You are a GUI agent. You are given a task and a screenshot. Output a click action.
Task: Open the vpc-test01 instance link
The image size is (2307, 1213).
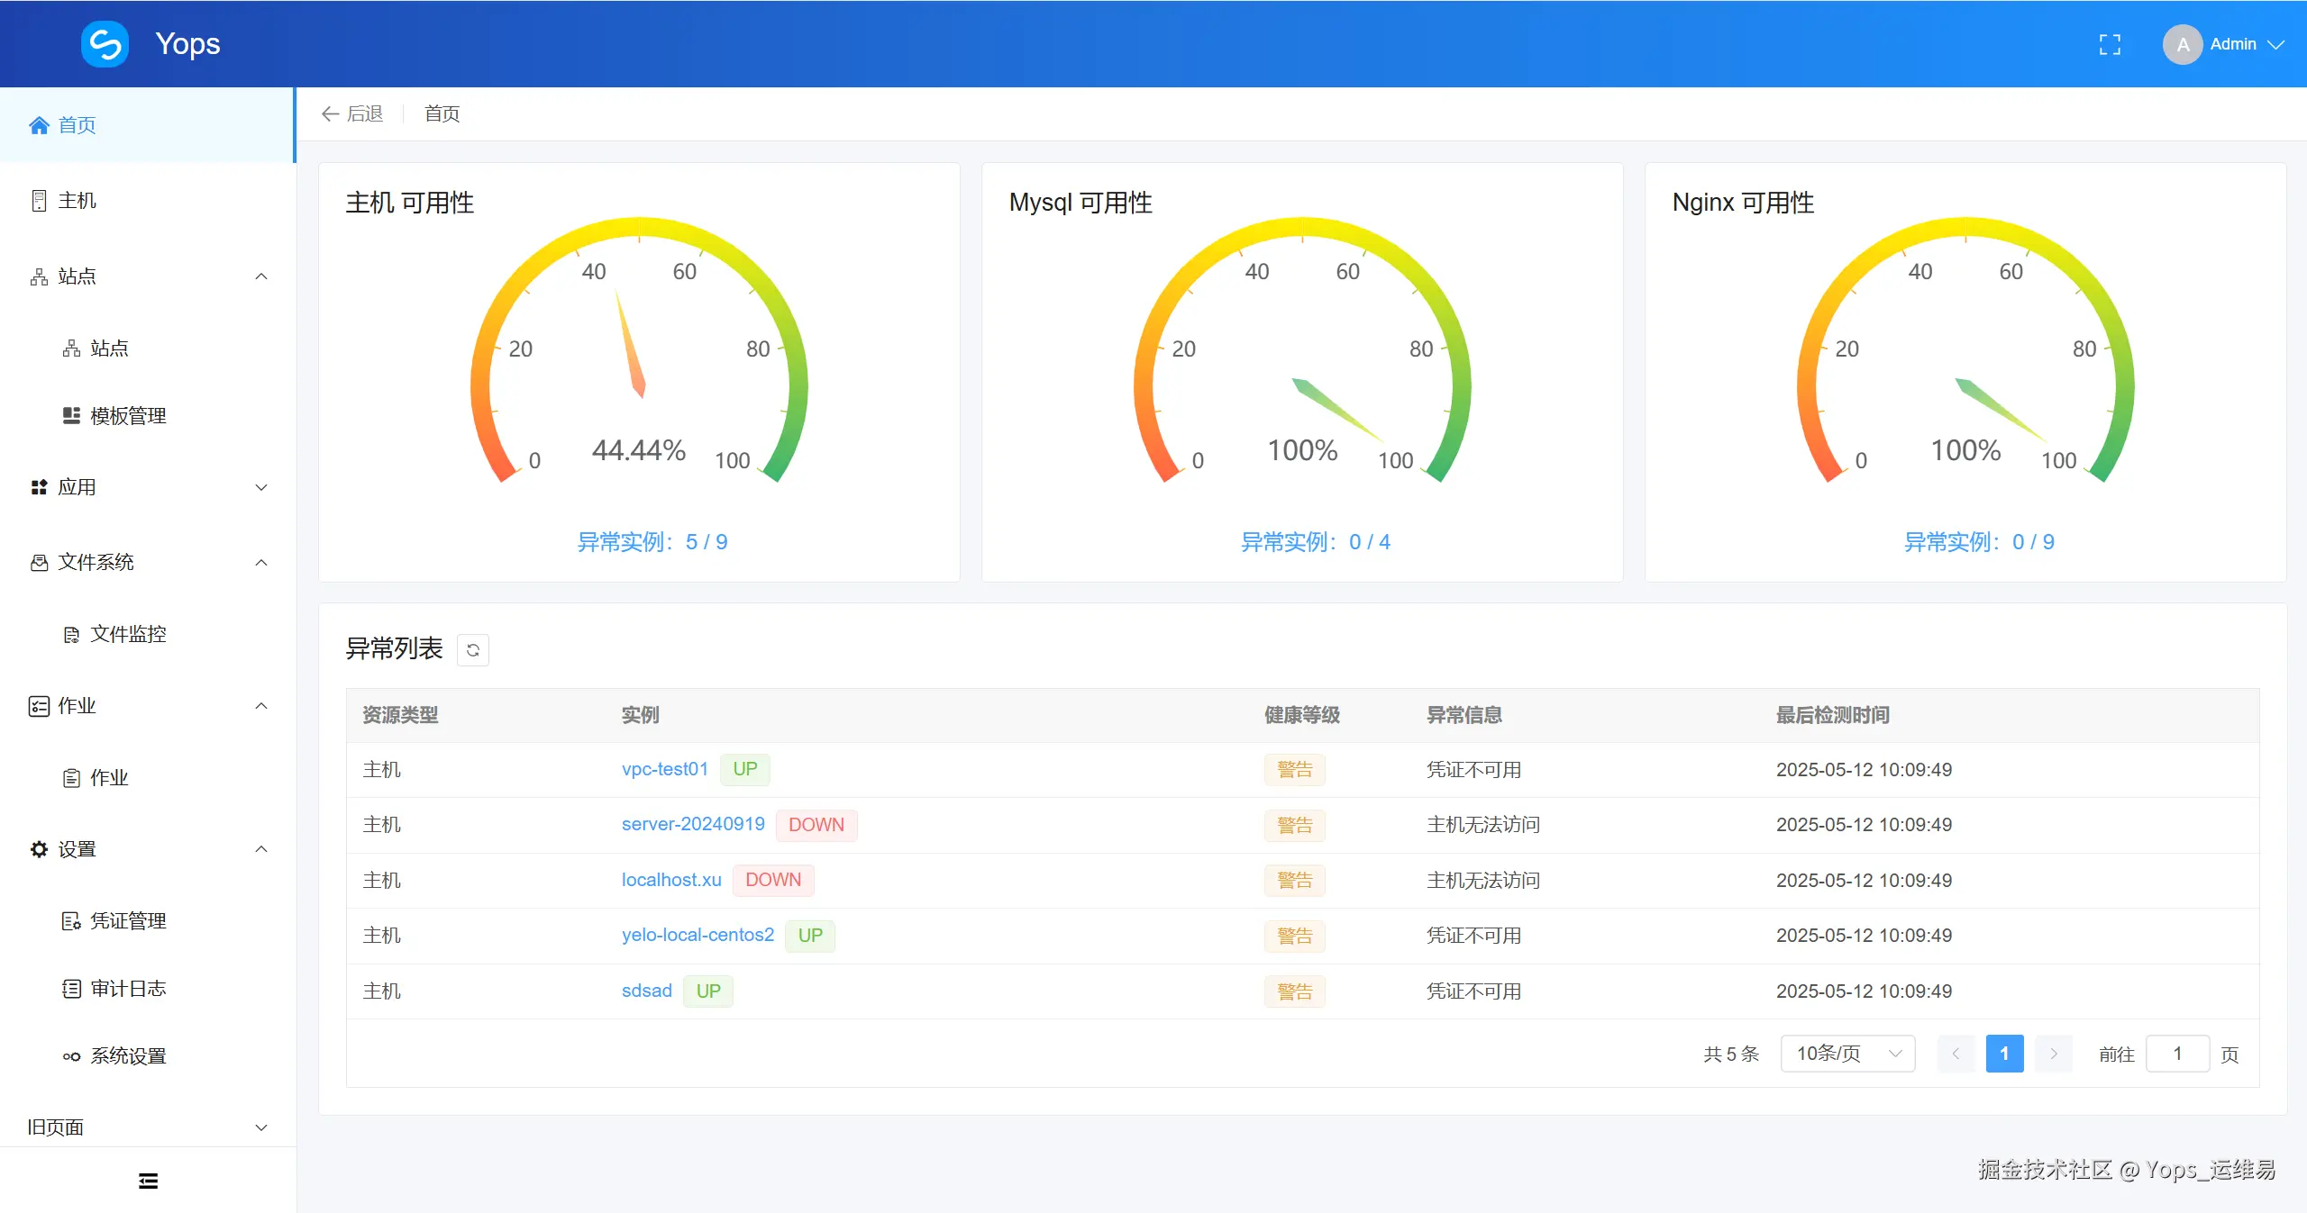tap(664, 769)
